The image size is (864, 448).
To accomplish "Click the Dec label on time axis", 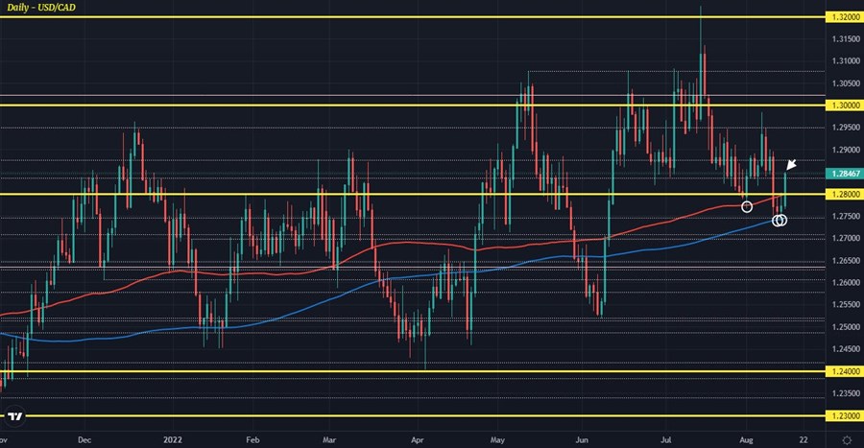I will pos(84,439).
